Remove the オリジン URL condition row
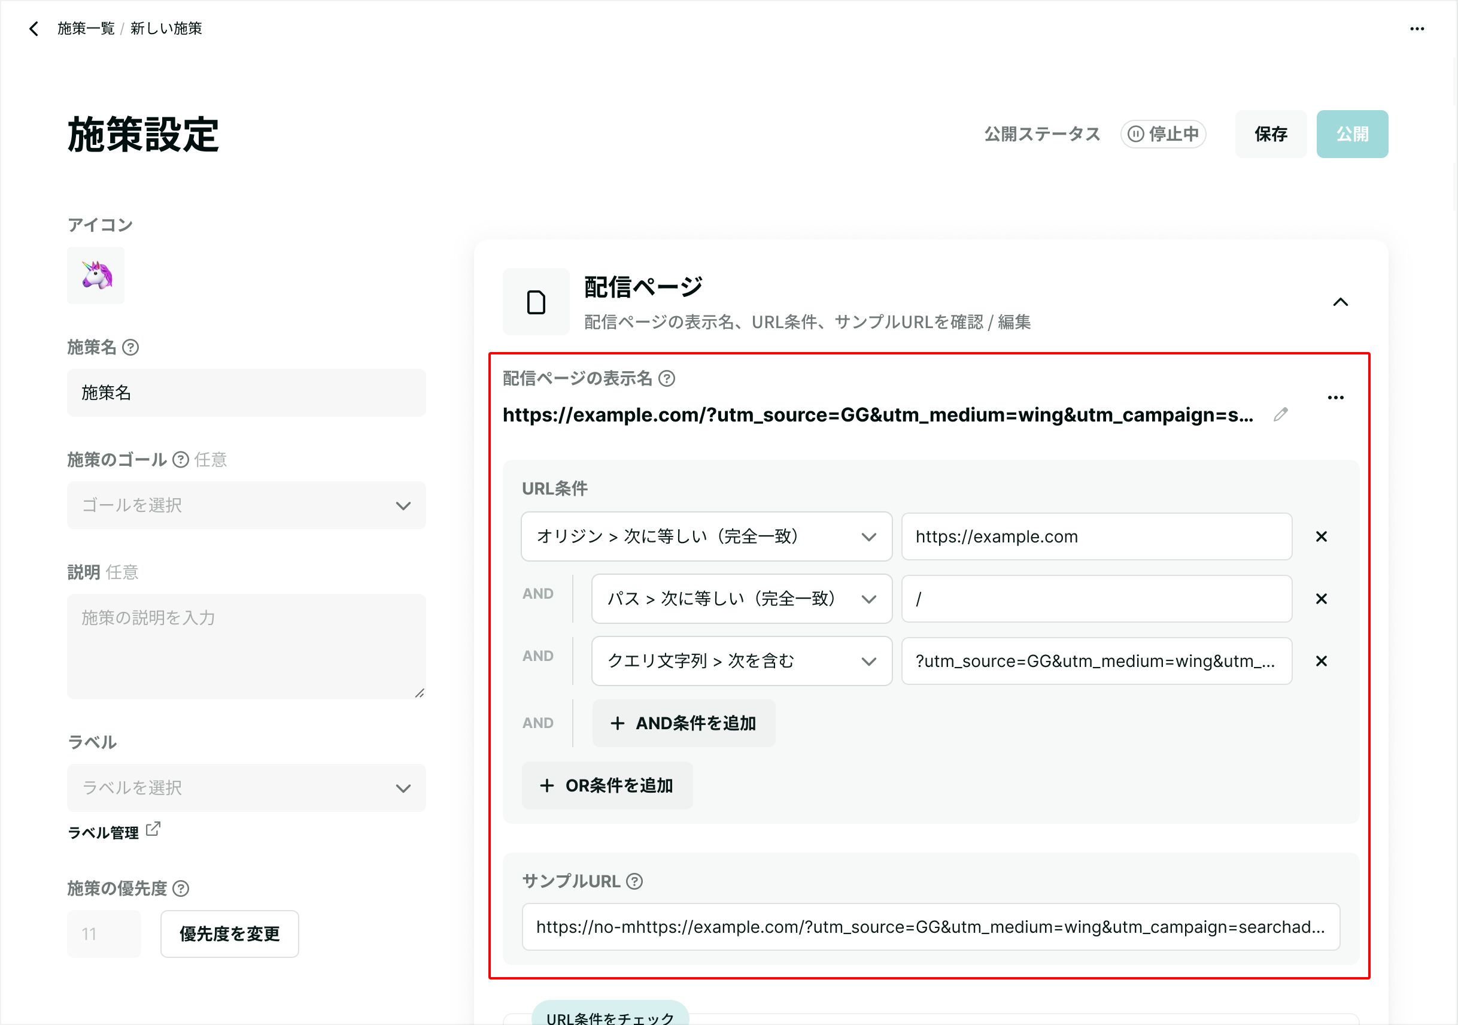The image size is (1458, 1025). point(1322,536)
